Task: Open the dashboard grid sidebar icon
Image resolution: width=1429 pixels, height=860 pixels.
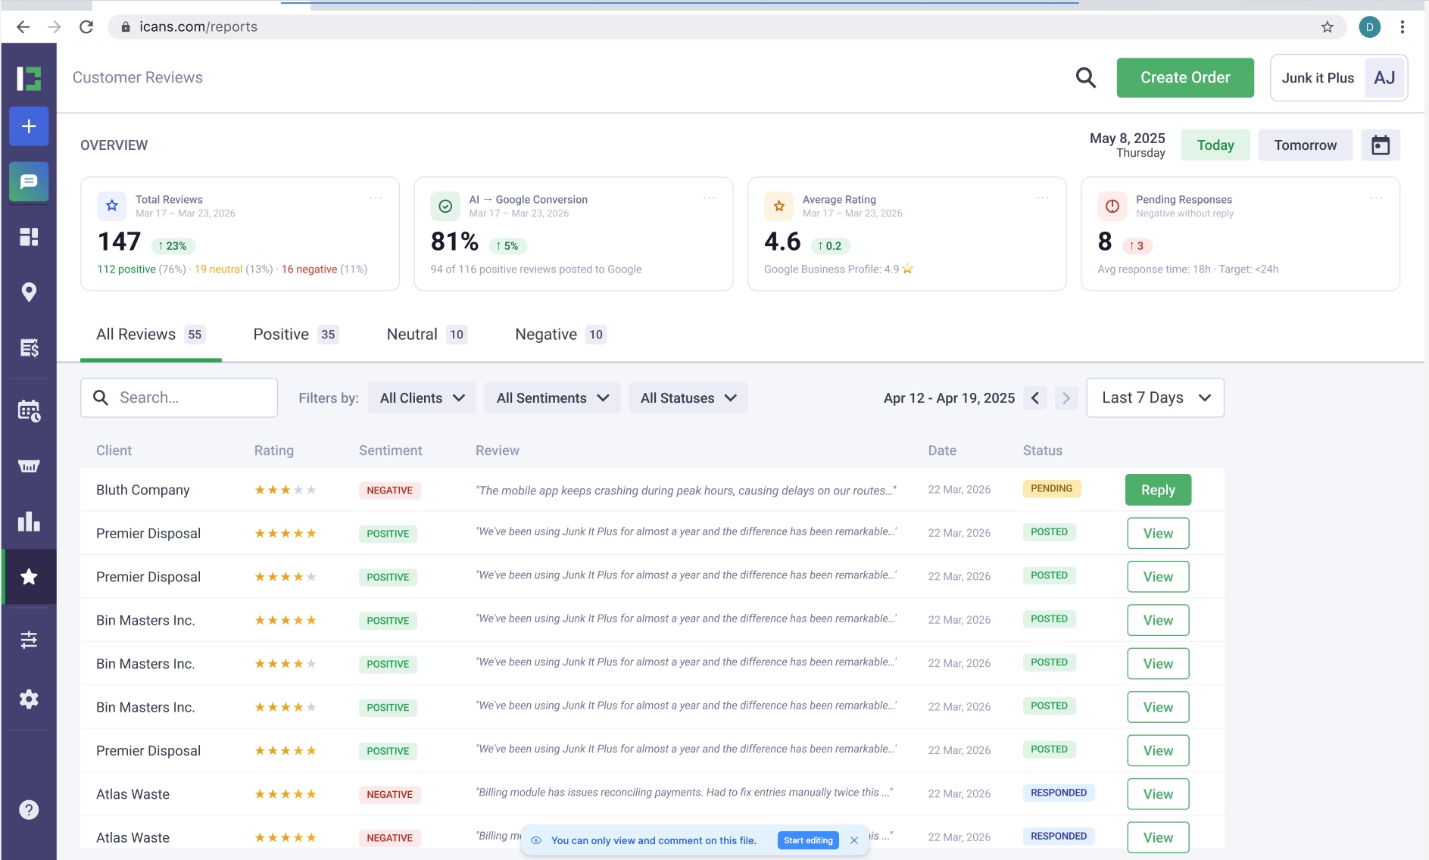Action: (x=29, y=237)
